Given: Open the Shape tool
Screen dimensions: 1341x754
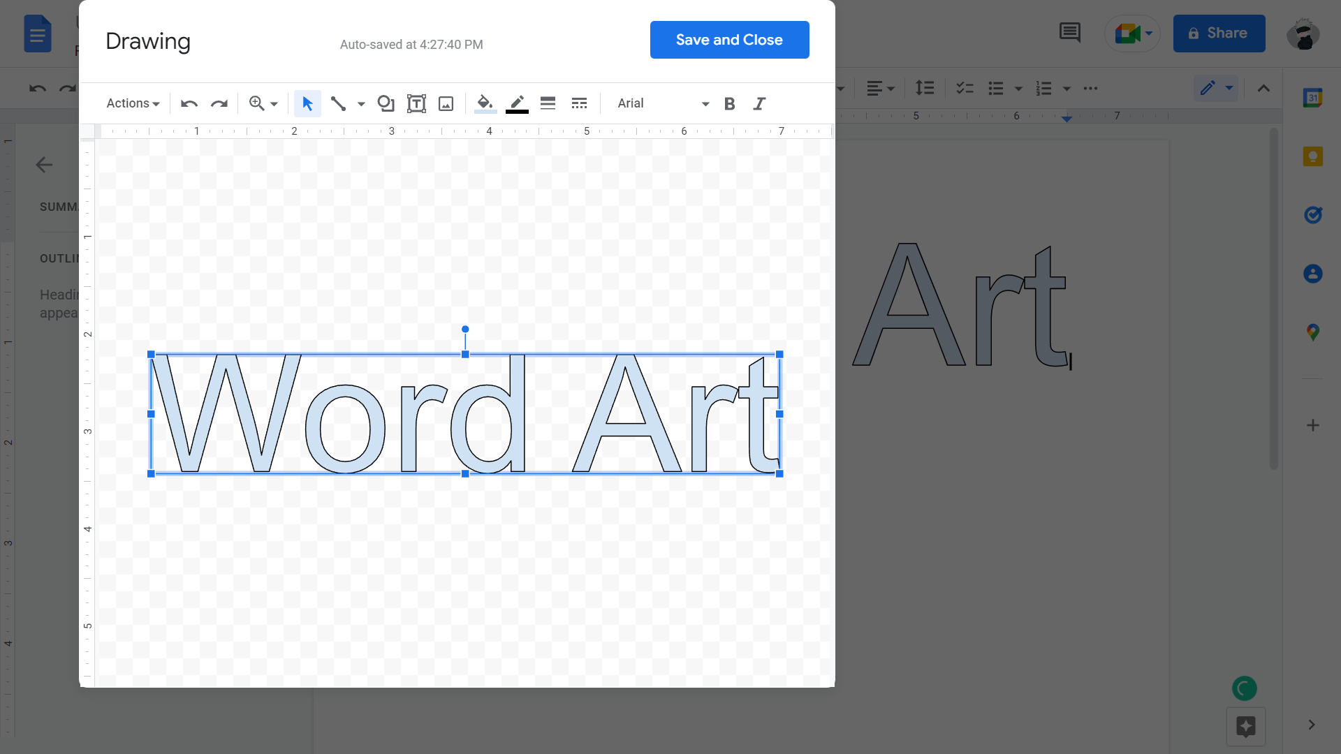Looking at the screenshot, I should (x=386, y=103).
